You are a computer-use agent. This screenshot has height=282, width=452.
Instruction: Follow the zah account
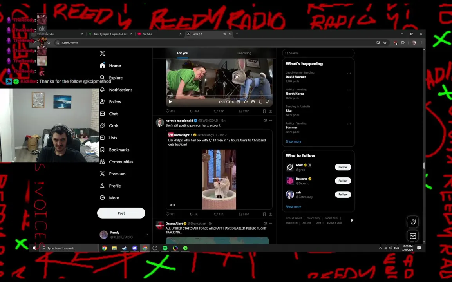pyautogui.click(x=343, y=195)
